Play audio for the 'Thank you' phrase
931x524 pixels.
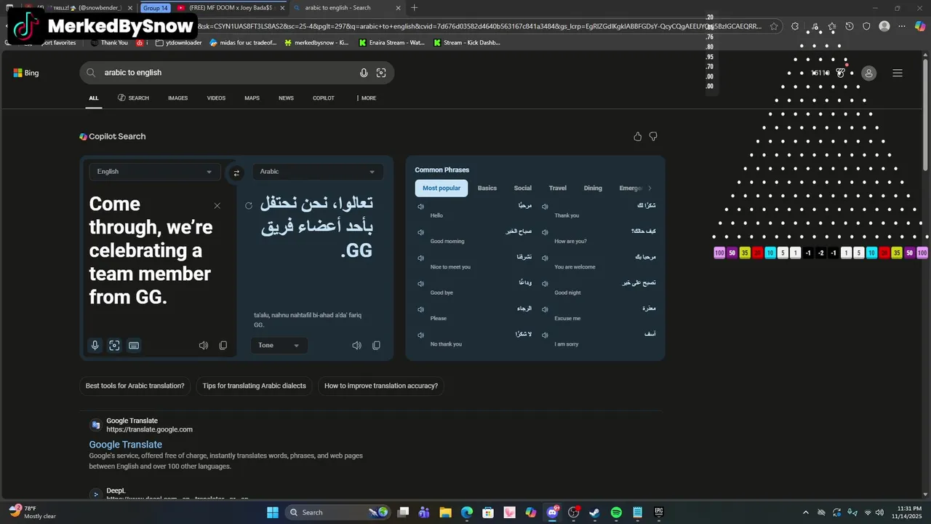pos(545,207)
